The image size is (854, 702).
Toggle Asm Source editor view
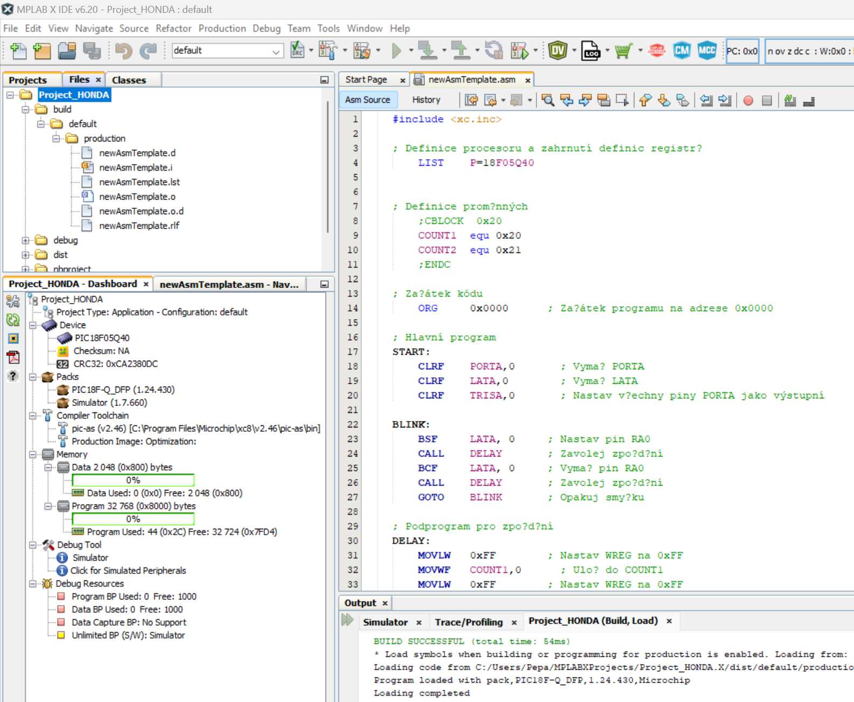tap(368, 100)
